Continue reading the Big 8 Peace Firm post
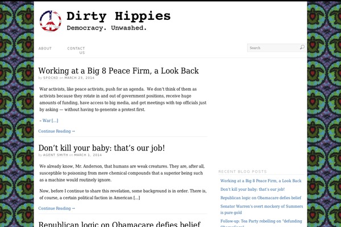 click(56, 131)
